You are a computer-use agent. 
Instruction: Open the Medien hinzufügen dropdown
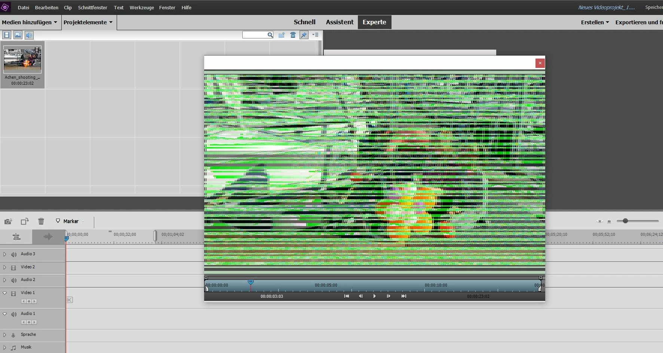pos(30,22)
